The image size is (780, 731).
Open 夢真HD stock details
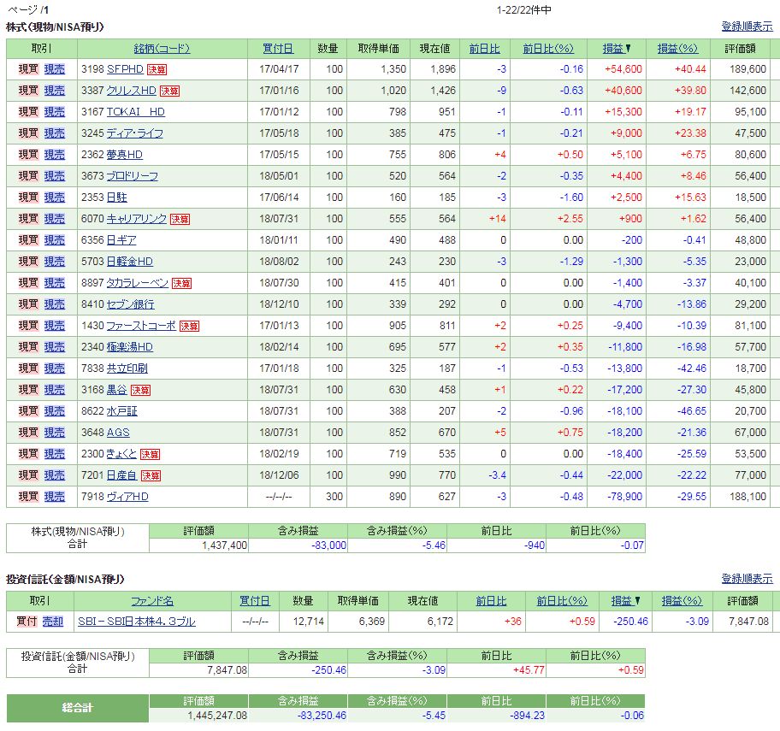(125, 155)
